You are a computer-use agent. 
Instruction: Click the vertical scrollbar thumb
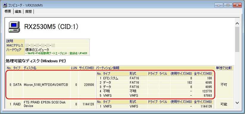point(237,39)
